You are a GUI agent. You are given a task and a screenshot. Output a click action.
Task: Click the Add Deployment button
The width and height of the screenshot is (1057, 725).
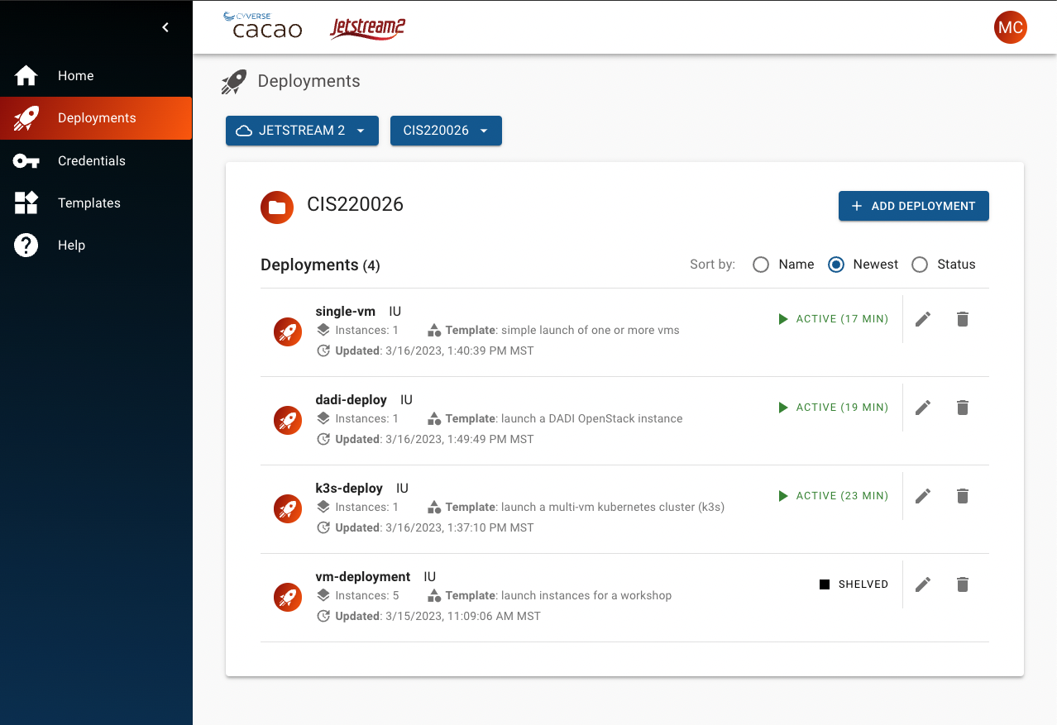[x=913, y=206]
